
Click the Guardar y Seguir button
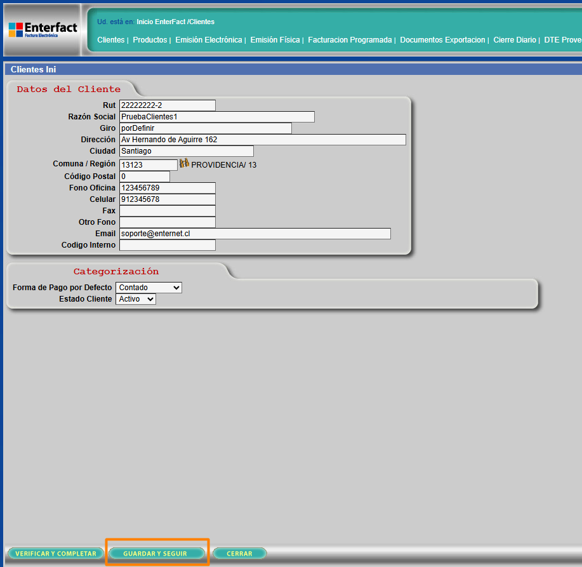[x=155, y=554]
